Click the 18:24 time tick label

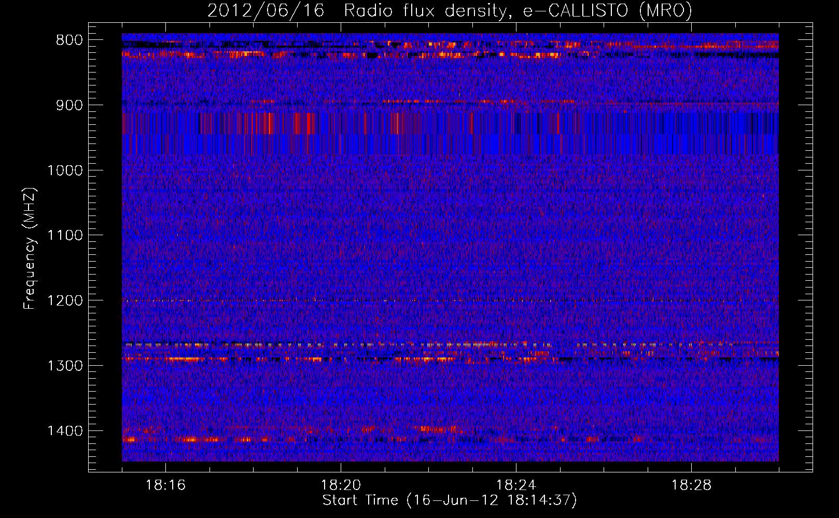pos(516,485)
